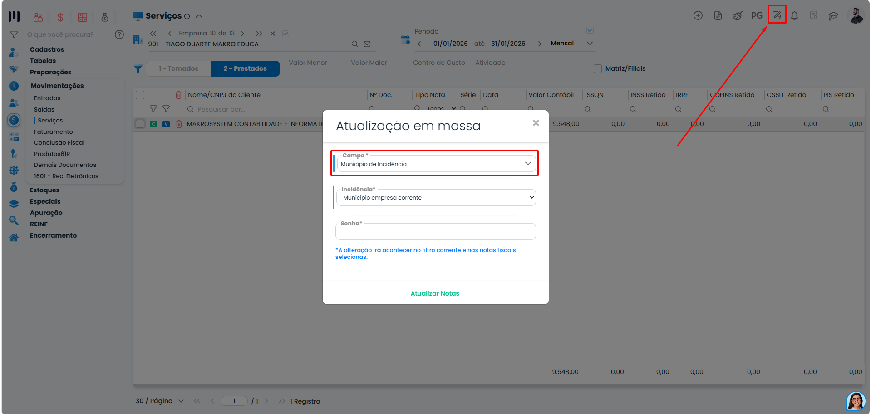Click the blue funnel filter icon
The width and height of the screenshot is (871, 414).
138,69
